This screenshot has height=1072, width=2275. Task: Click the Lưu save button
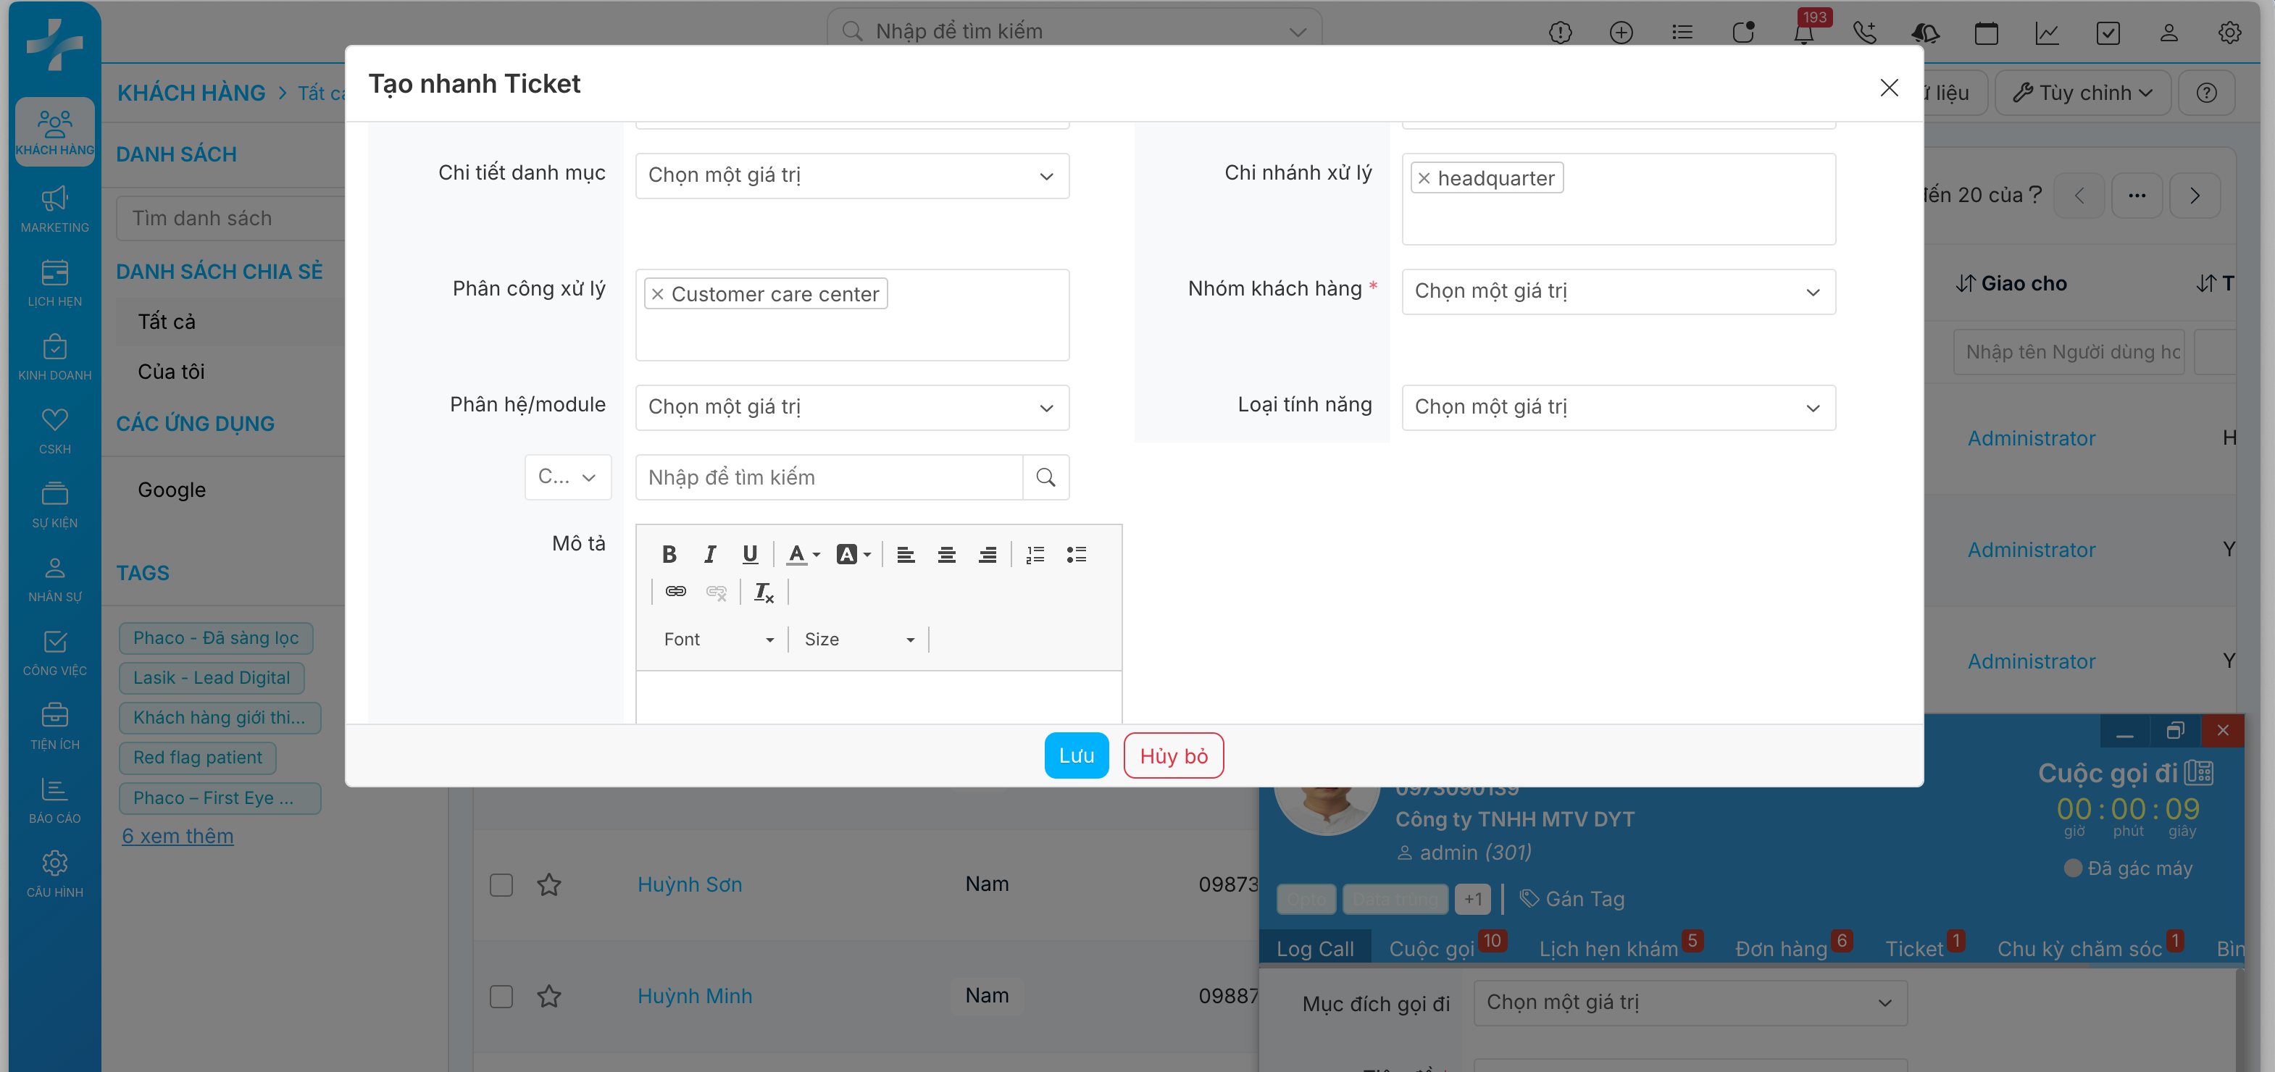pos(1076,756)
